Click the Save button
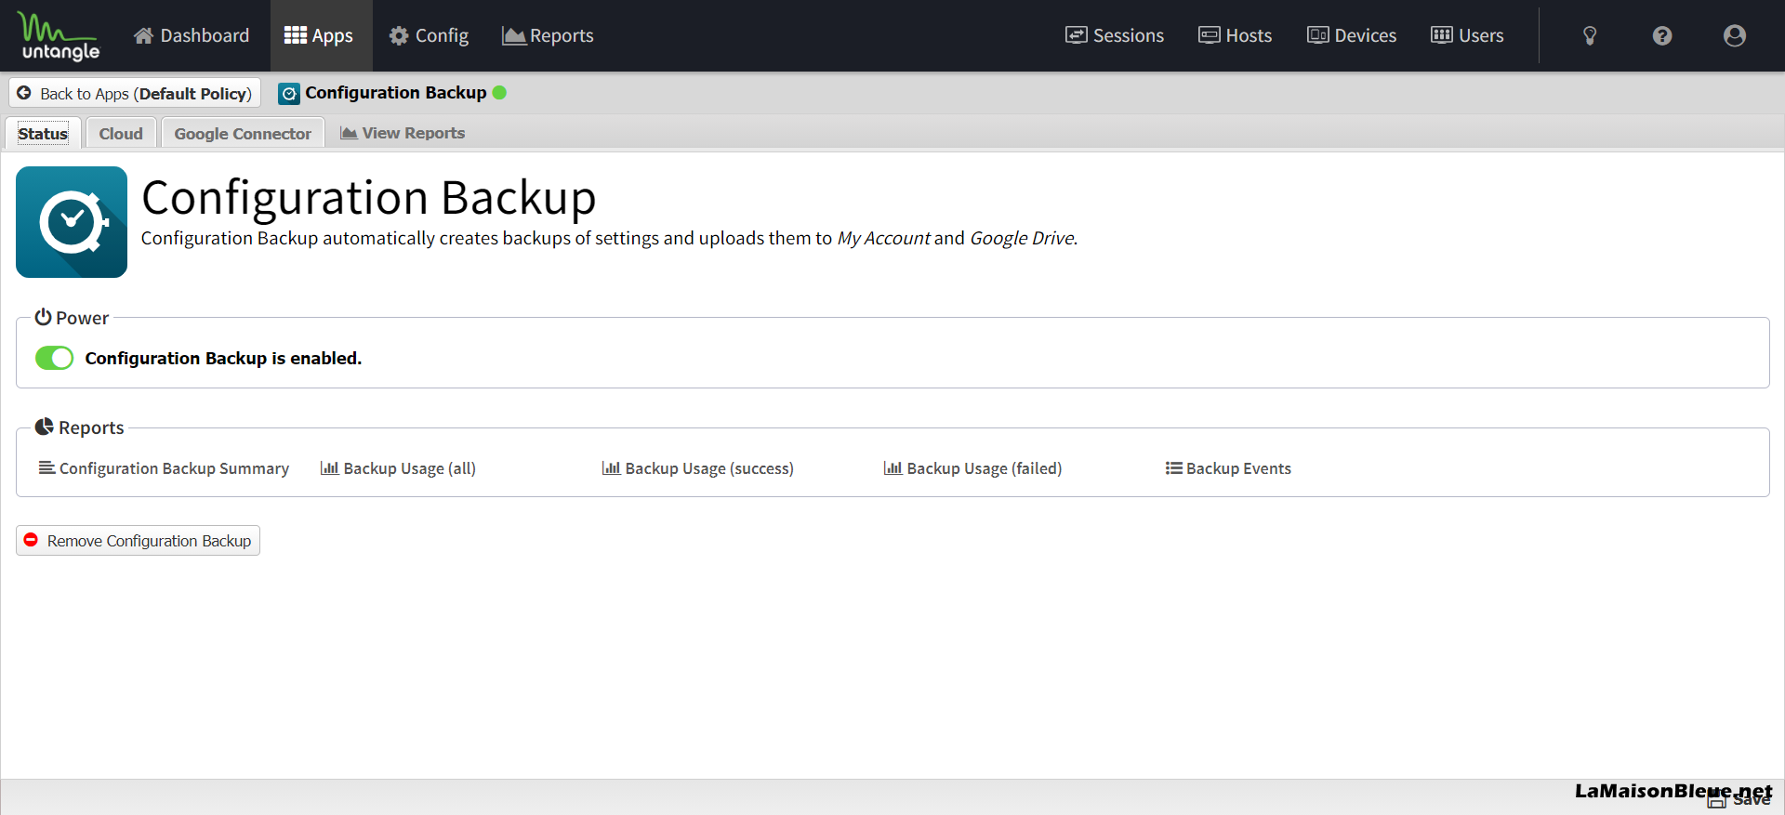Screen dimensions: 1785x815 1739,798
